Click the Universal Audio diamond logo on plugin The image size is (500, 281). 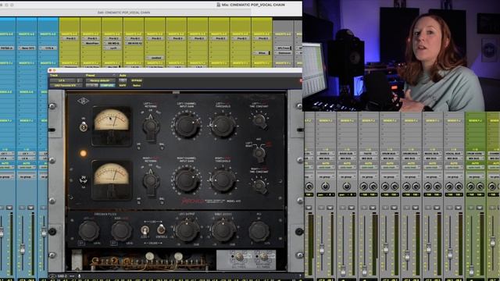[83, 101]
